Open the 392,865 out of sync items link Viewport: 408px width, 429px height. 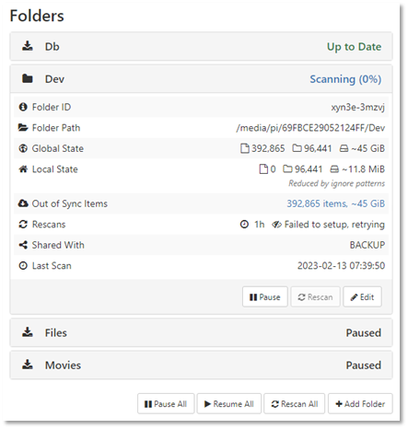coord(335,203)
